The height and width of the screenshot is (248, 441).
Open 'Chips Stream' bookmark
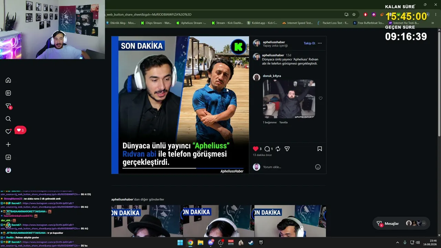coord(156,23)
